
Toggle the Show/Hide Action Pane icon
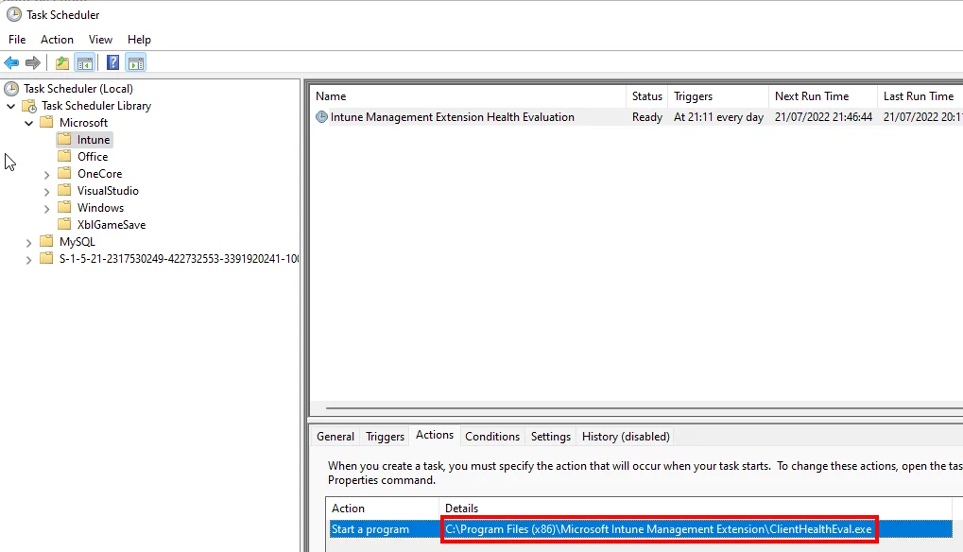tap(136, 62)
